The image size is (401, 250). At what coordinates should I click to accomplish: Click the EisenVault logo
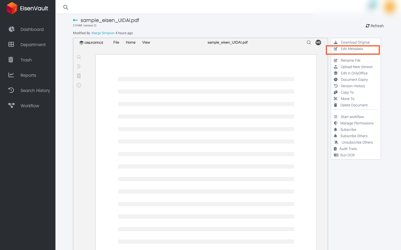[27, 8]
